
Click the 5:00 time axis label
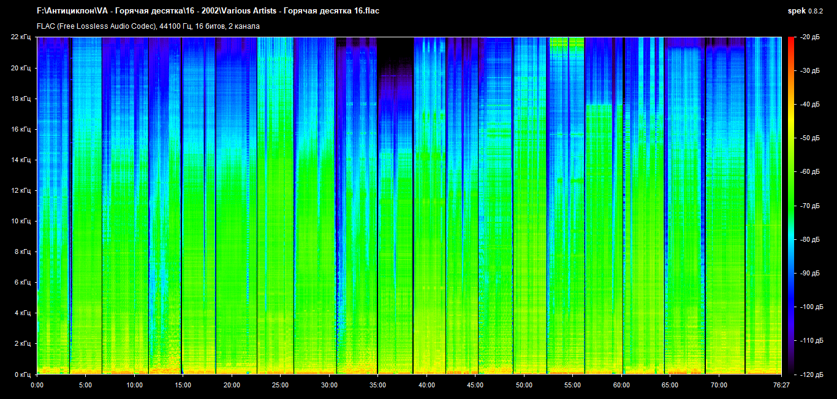[x=85, y=386]
